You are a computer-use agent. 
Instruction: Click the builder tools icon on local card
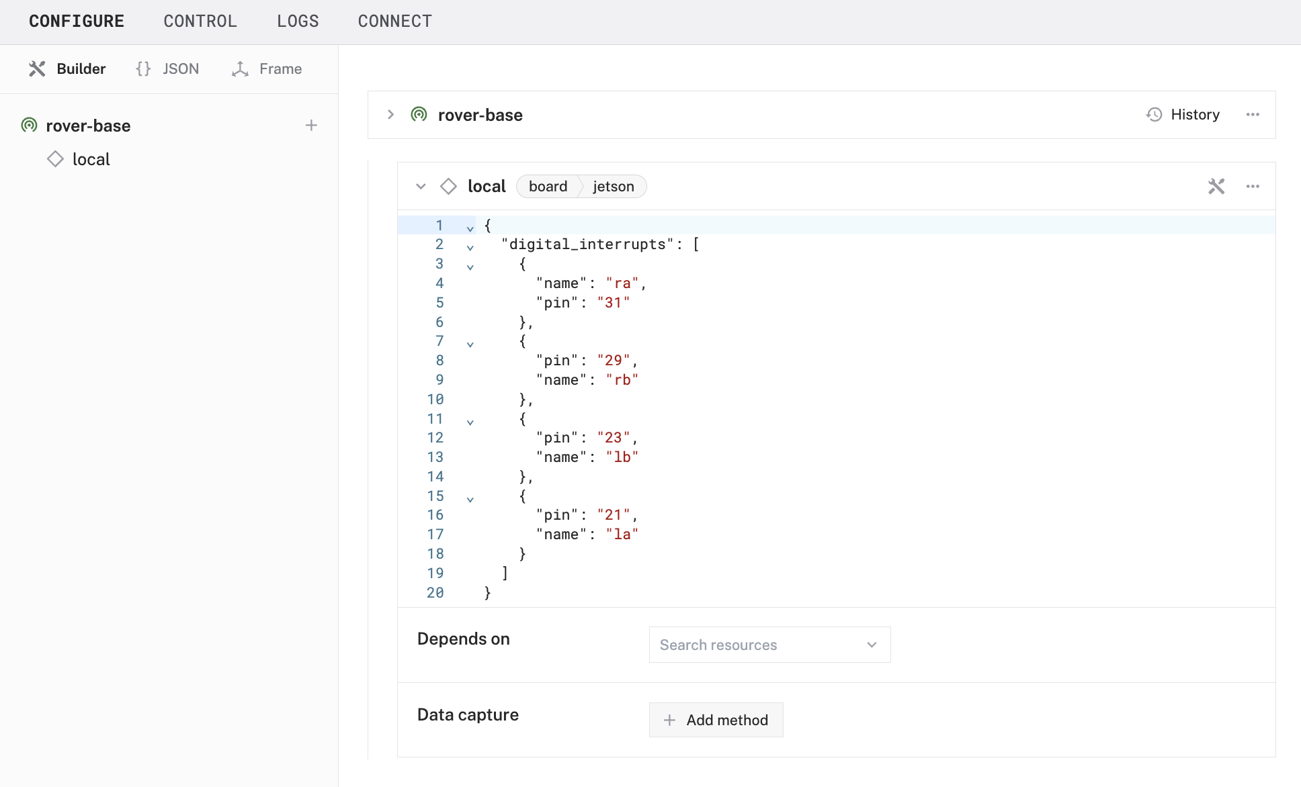point(1216,187)
